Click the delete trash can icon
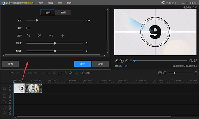 click(36, 73)
